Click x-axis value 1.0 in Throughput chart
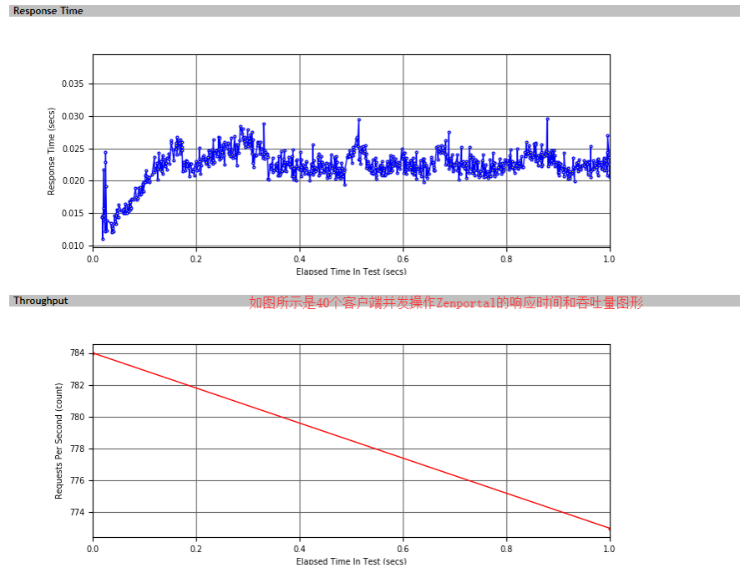The height and width of the screenshot is (578, 740). pyautogui.click(x=609, y=549)
